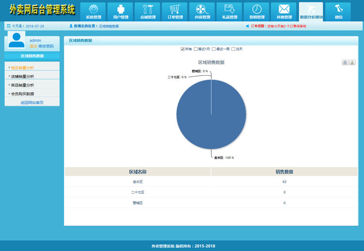Click the 修改密码 link
The width and height of the screenshot is (364, 251).
tap(46, 46)
